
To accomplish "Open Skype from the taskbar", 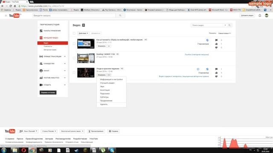I will 112,150.
